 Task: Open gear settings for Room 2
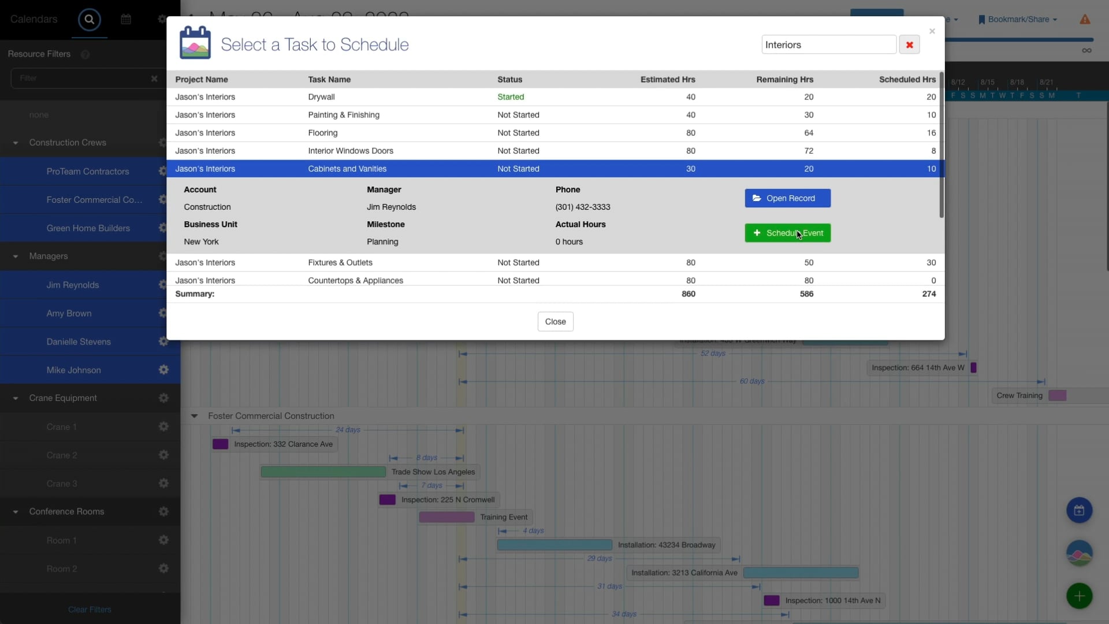click(163, 569)
